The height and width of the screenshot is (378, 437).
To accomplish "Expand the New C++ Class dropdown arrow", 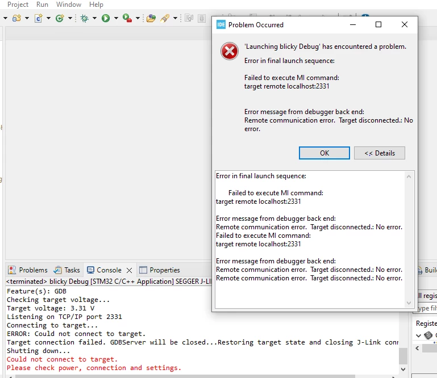I will coord(70,18).
